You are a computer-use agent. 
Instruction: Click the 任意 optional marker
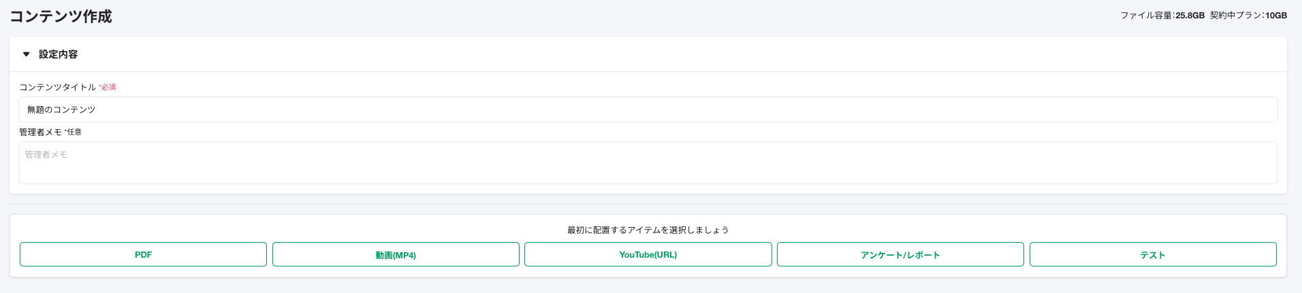74,132
